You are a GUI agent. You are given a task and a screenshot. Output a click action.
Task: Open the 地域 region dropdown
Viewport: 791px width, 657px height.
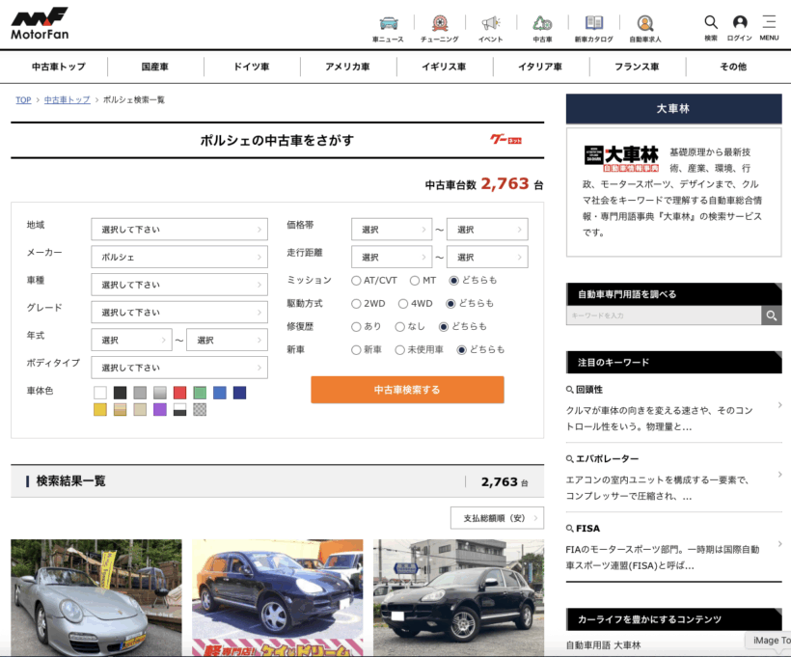[x=179, y=230]
